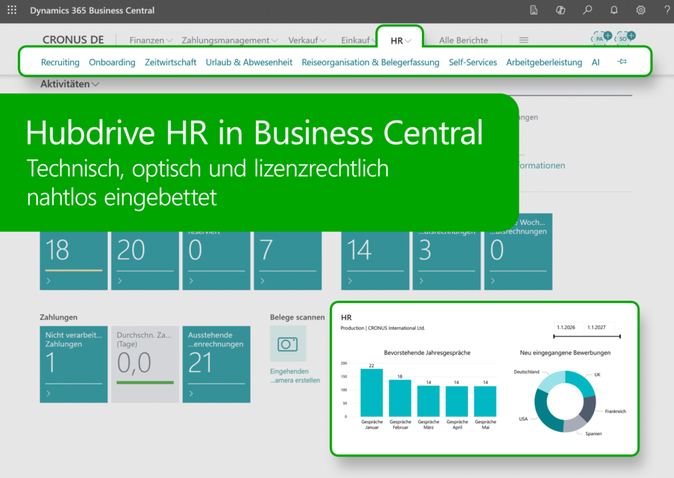Viewport: 674px width, 478px height.
Task: Select Zeitwirtschaft in HR submenu
Action: pyautogui.click(x=170, y=63)
